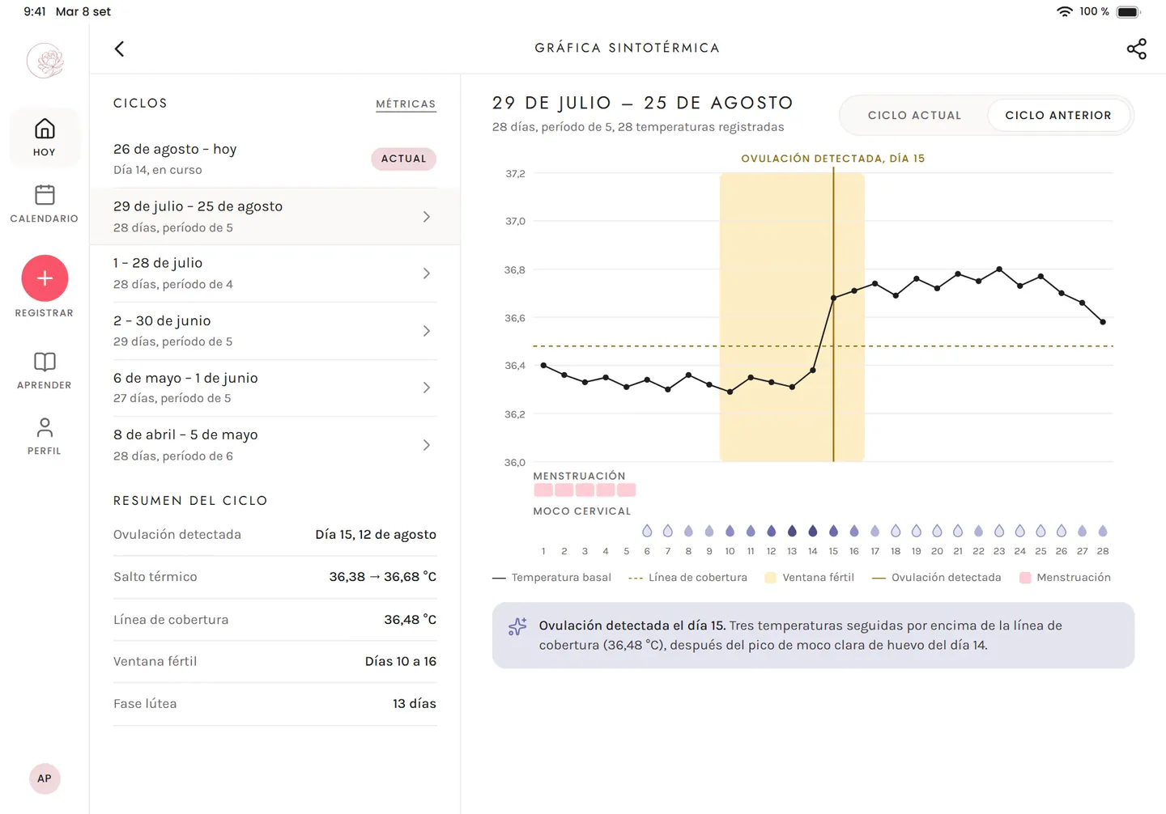Tap the rose app logo

tap(45, 61)
